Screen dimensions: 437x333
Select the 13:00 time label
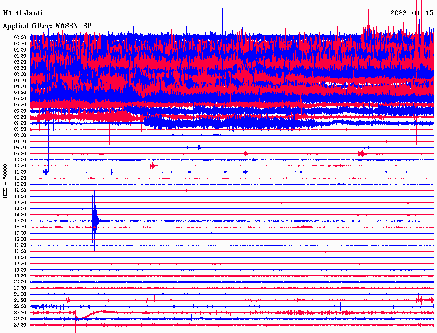[20, 197]
